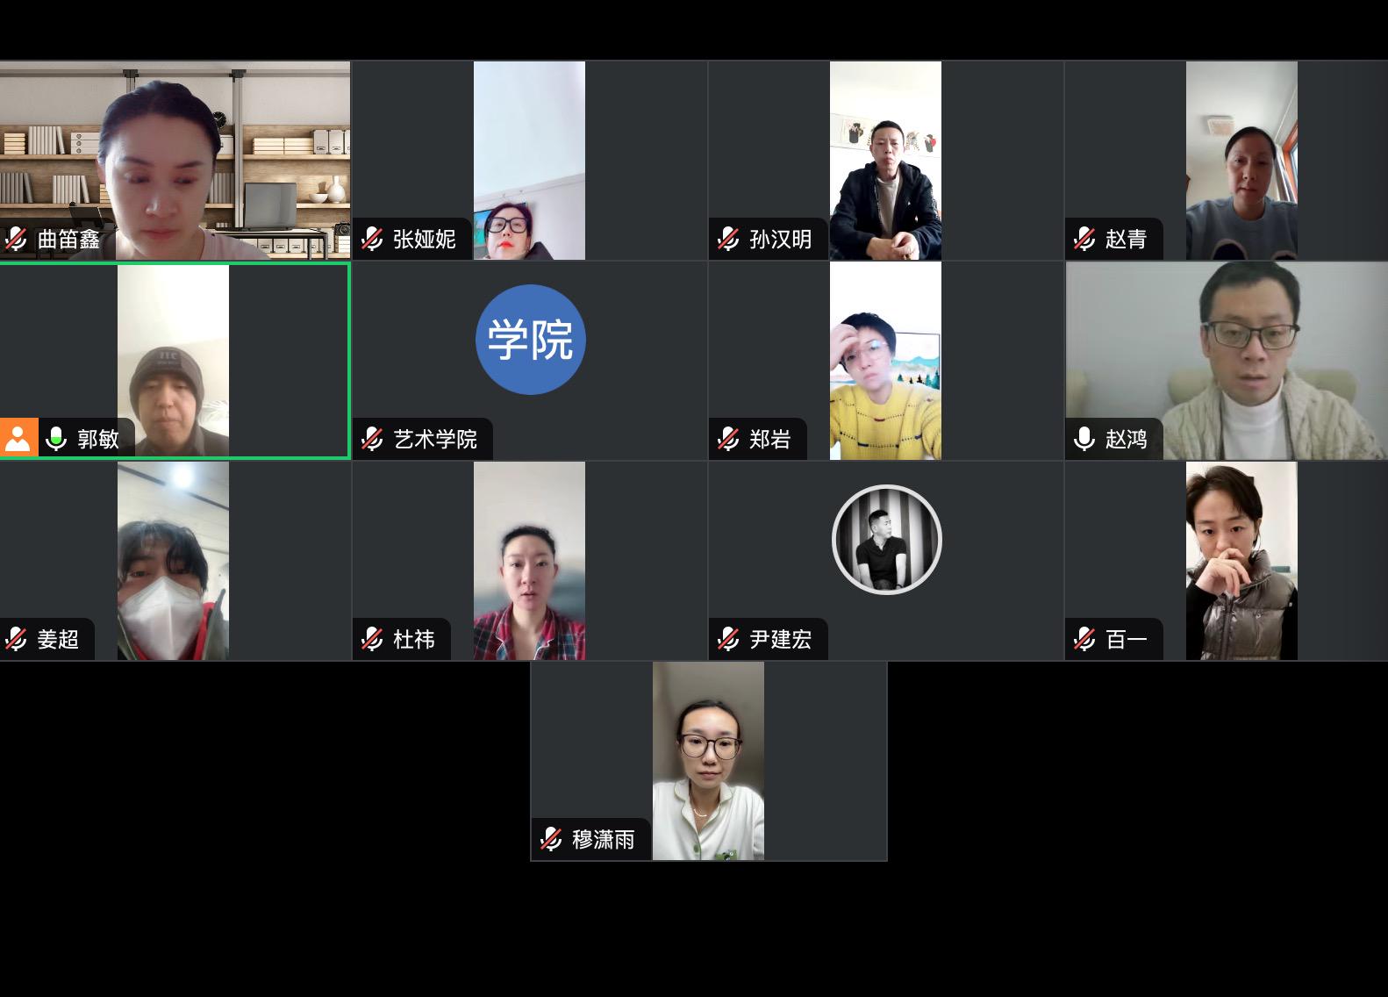The image size is (1388, 997).
Task: Click muted mic icon beside 艺术学院
Action: coord(372,439)
